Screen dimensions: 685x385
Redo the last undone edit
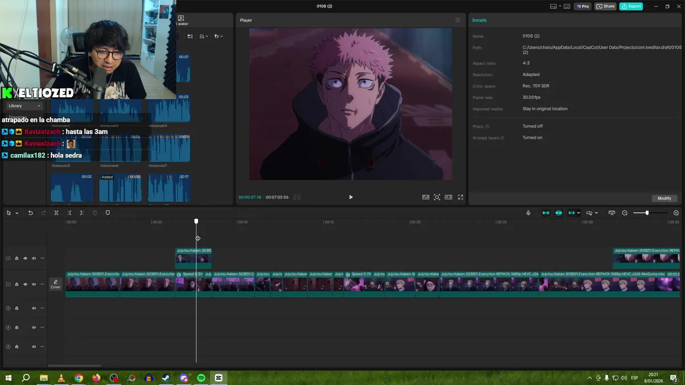(x=44, y=213)
